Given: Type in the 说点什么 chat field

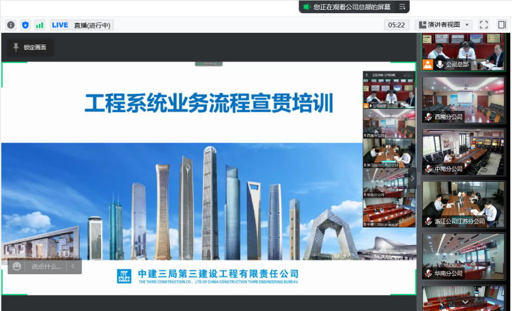Looking at the screenshot, I should [x=46, y=266].
